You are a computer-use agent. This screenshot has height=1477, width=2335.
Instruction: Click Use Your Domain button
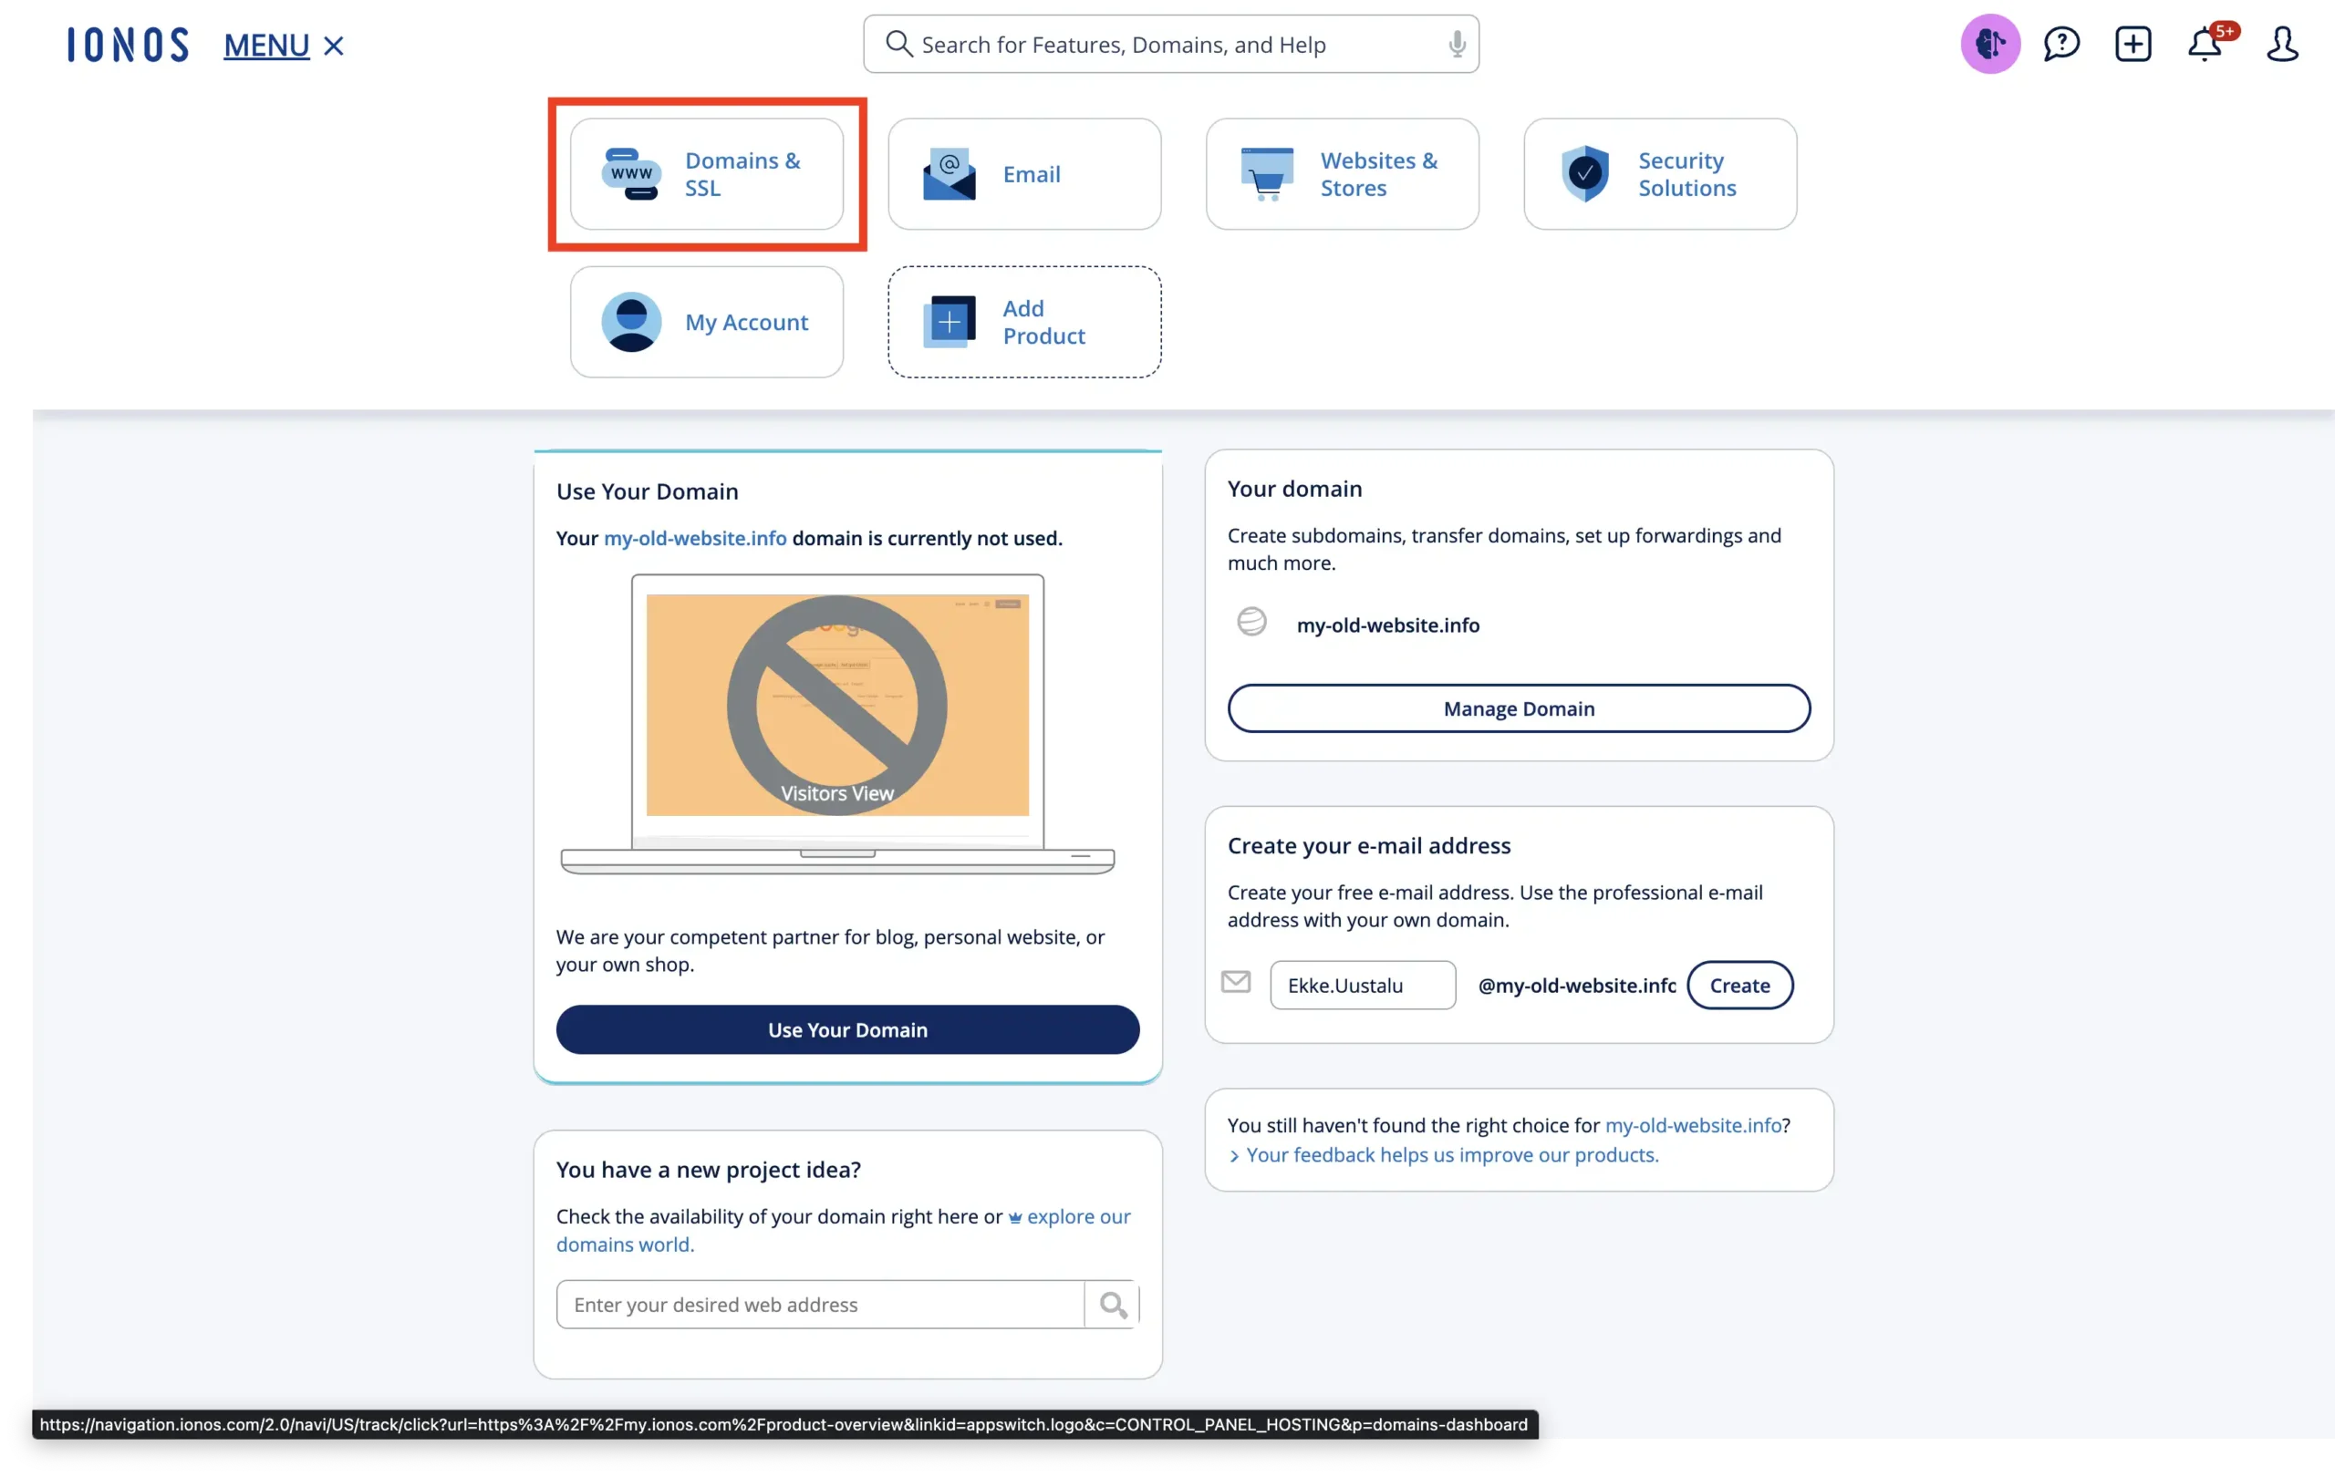point(847,1028)
